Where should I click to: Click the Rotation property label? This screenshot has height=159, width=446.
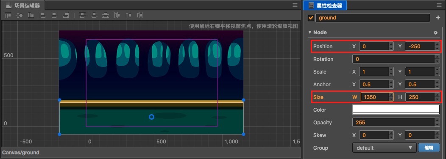pyautogui.click(x=323, y=59)
